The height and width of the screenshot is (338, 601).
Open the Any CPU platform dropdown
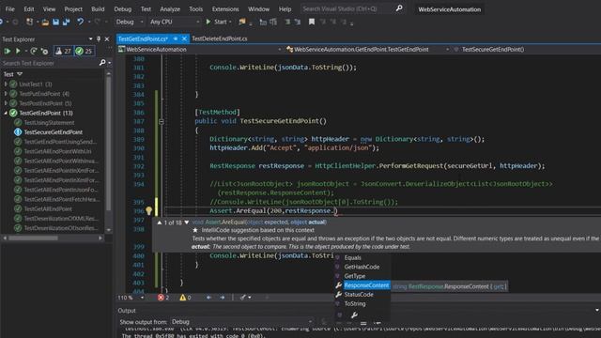pos(175,22)
